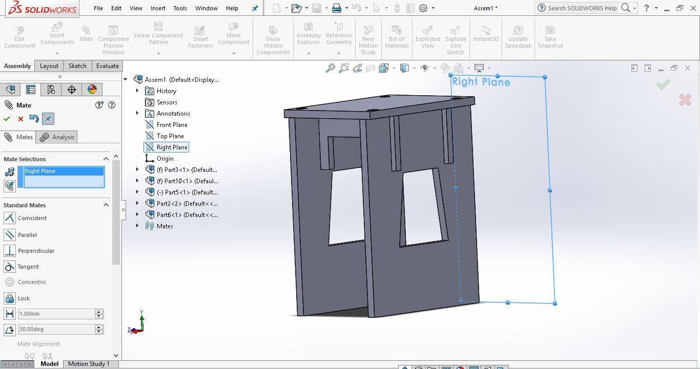The width and height of the screenshot is (700, 369).
Task: Switch to the Analysis tab
Action: point(58,137)
